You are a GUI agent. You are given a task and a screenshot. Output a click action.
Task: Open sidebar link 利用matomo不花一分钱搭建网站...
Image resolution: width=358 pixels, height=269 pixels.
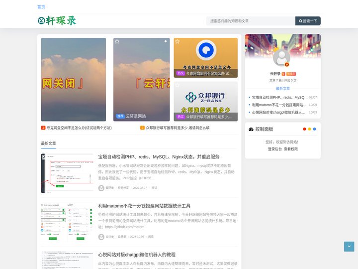coord(279,105)
